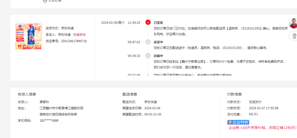
Task: Click the 承运人：京东快递 text
Action: (x=58, y=34)
